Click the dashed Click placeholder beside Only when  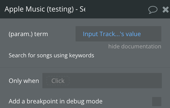(58, 81)
